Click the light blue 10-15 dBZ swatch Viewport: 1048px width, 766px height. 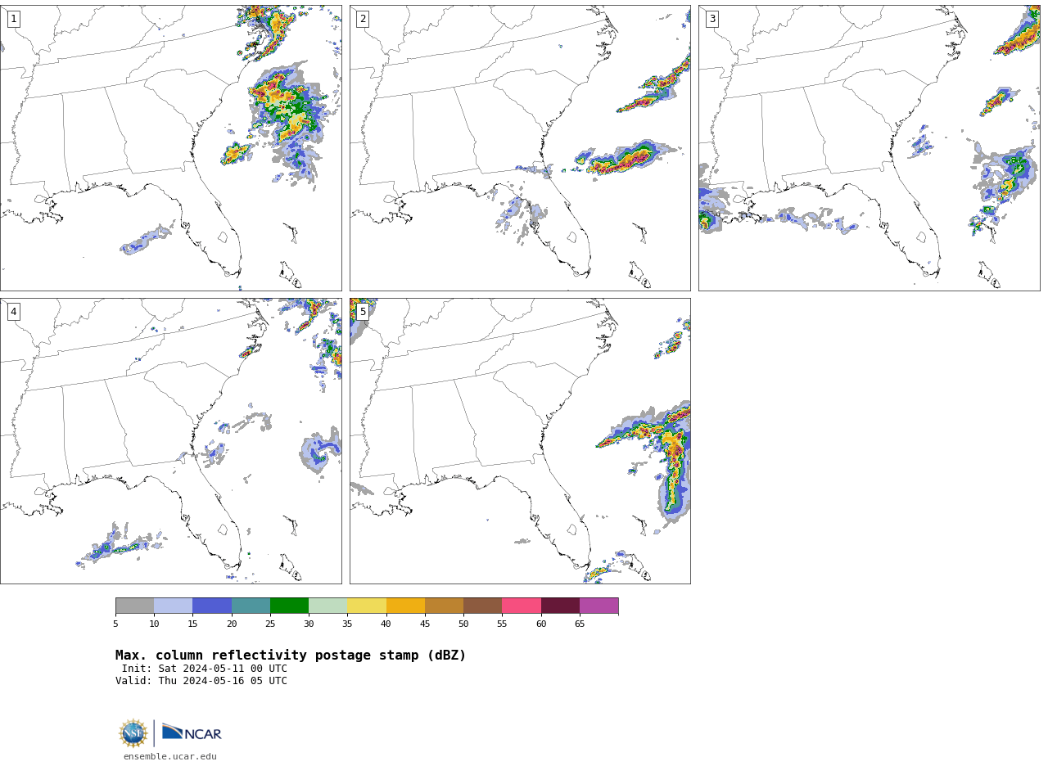click(x=173, y=606)
